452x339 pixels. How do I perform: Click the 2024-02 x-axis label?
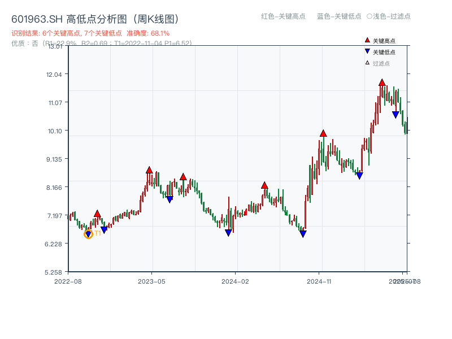235,281
